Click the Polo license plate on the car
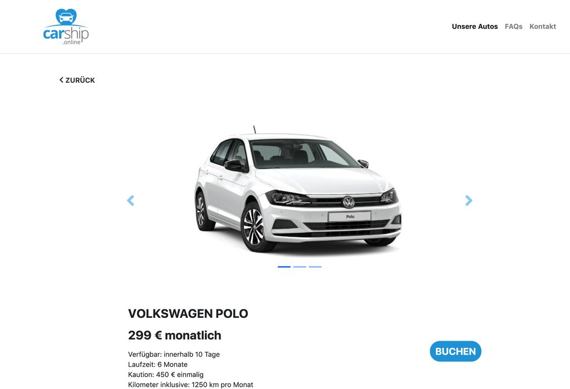The image size is (570, 389). click(350, 216)
